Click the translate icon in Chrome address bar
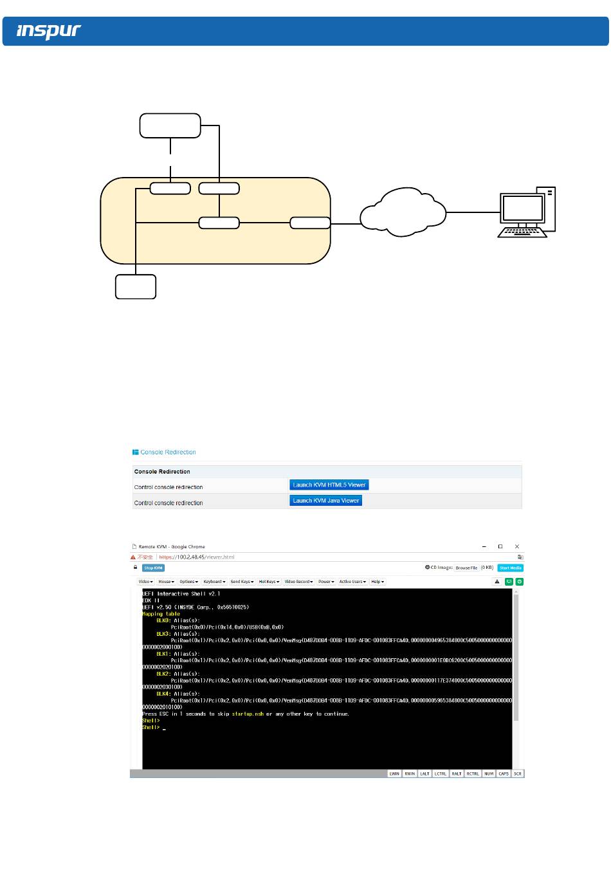This screenshot has height=881, width=611. click(x=520, y=557)
